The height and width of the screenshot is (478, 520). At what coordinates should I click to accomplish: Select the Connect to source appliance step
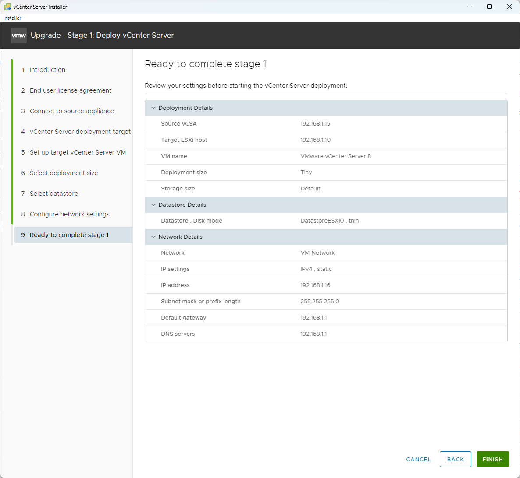(x=71, y=111)
